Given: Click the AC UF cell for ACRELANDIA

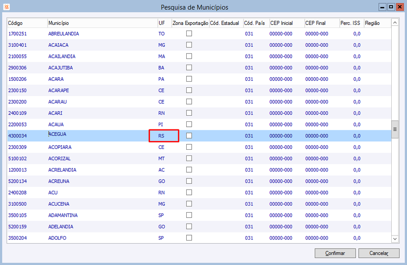Looking at the screenshot, I should [x=161, y=170].
